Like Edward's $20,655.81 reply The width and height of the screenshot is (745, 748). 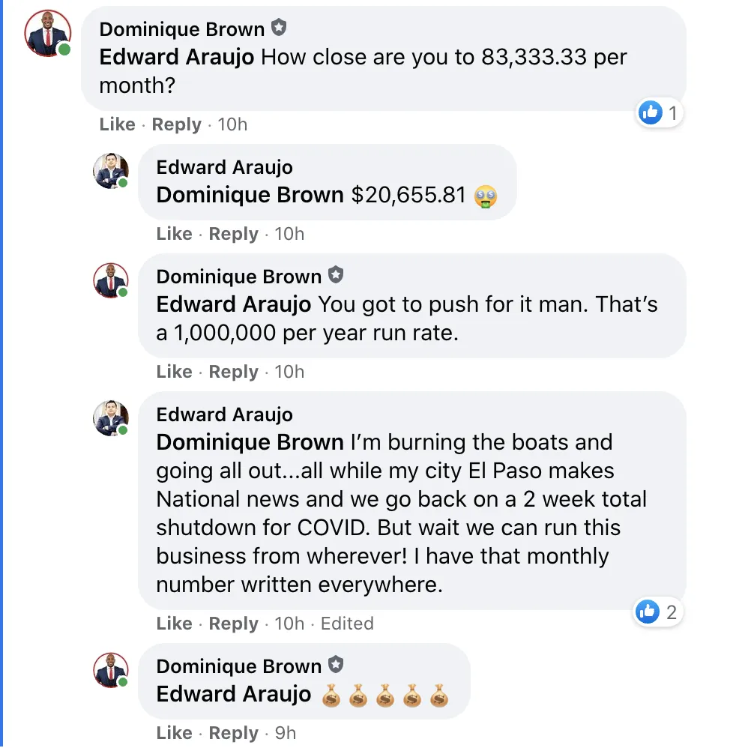tap(174, 234)
